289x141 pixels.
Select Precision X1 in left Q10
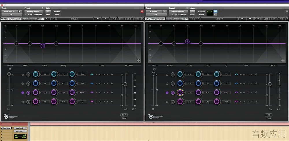click(x=39, y=19)
